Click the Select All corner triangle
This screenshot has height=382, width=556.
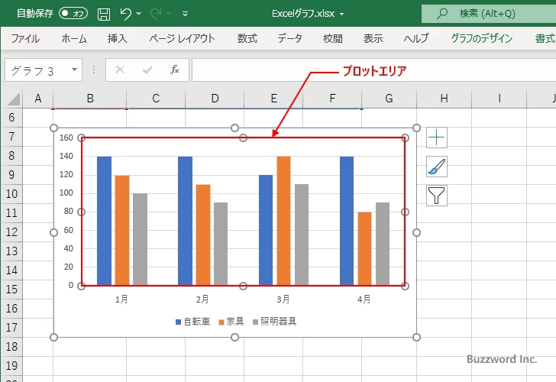coord(14,99)
